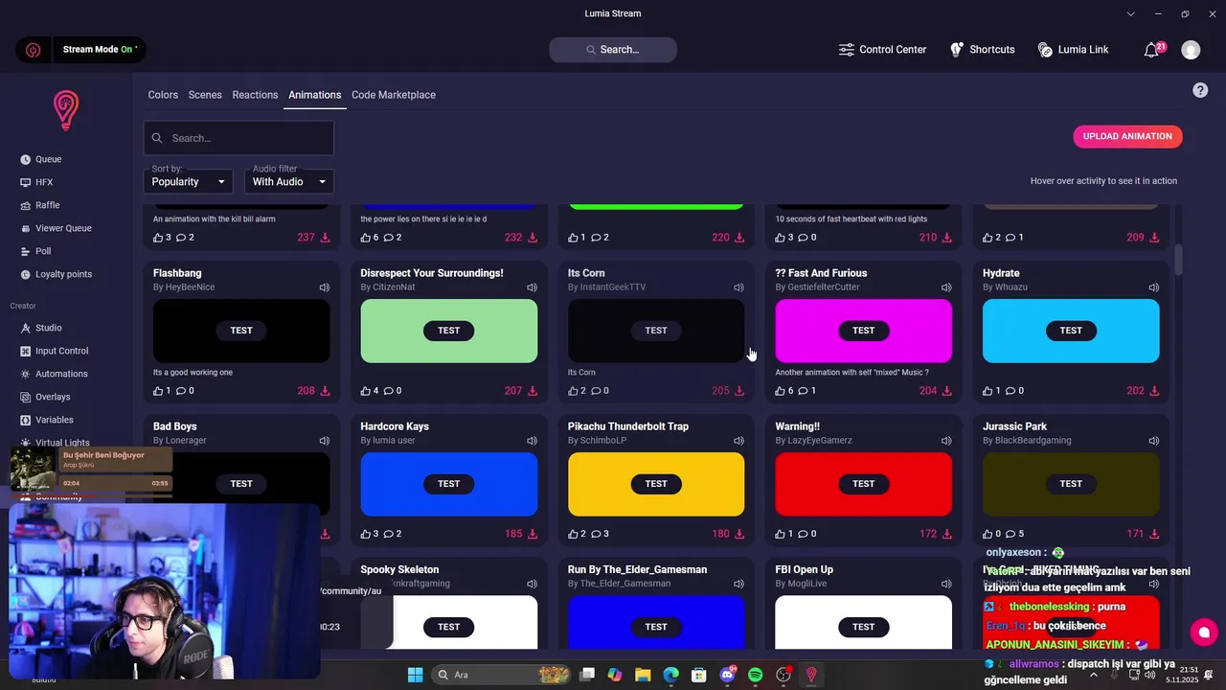Test the Warning!! animation
Viewport: 1226px width, 690px height.
(864, 484)
